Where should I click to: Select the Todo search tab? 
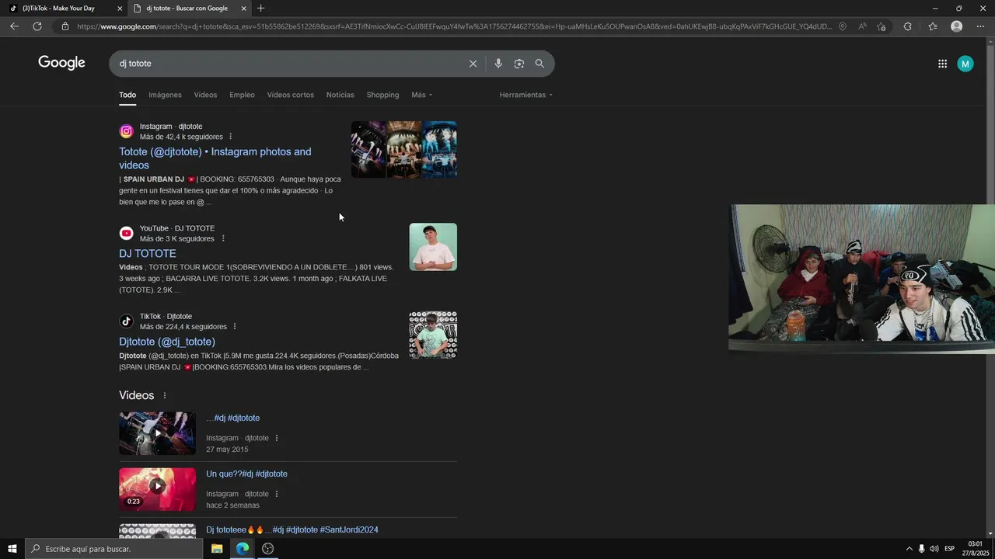(127, 95)
